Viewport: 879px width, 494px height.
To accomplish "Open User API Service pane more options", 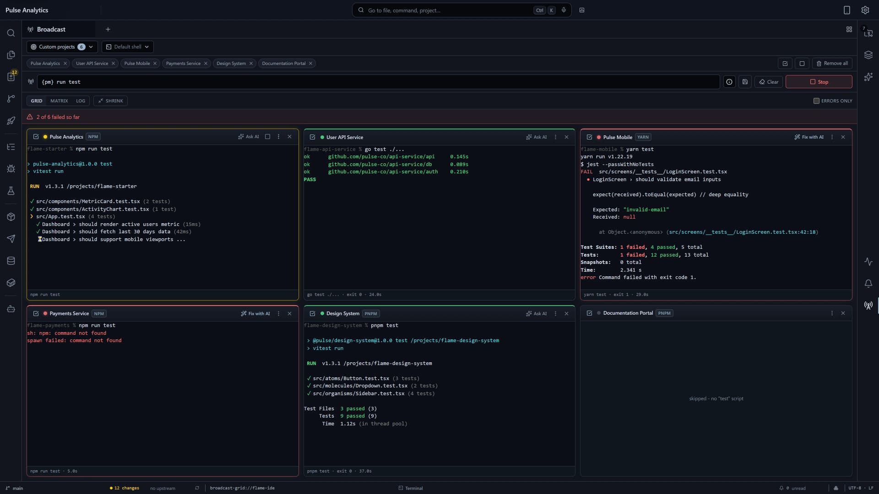I will pos(555,137).
